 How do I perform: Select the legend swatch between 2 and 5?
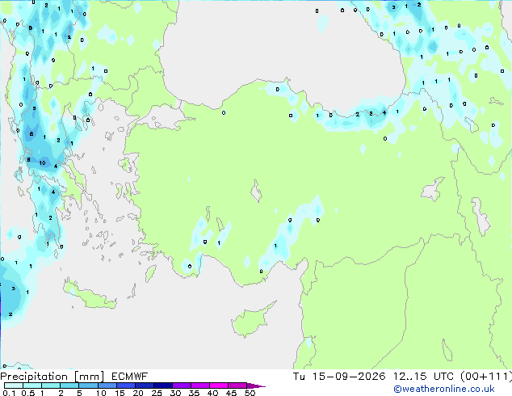click(69, 385)
